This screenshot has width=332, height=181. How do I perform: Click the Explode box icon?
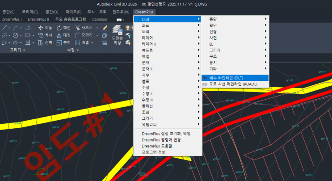pyautogui.click(x=105, y=35)
